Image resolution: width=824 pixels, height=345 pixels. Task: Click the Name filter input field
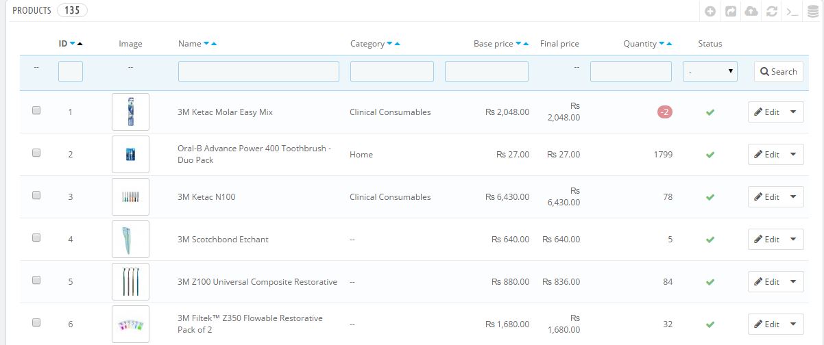(x=258, y=71)
